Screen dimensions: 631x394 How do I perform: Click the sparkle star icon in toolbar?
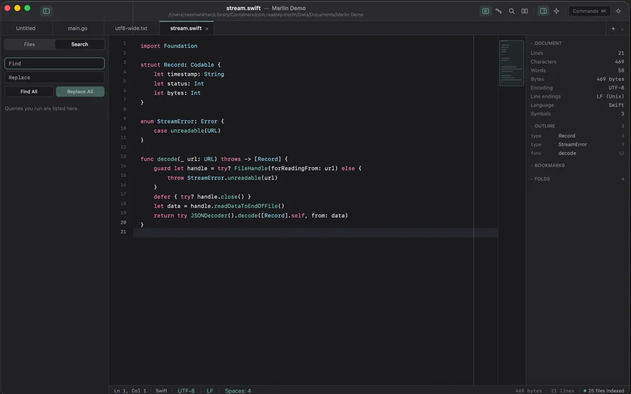pos(557,11)
